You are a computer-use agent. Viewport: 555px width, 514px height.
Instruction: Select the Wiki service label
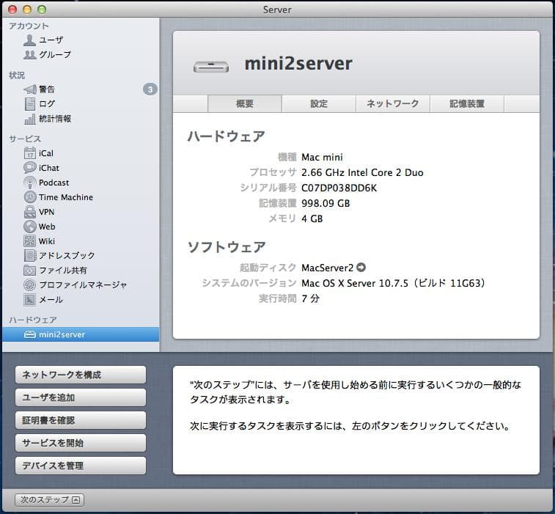(47, 241)
